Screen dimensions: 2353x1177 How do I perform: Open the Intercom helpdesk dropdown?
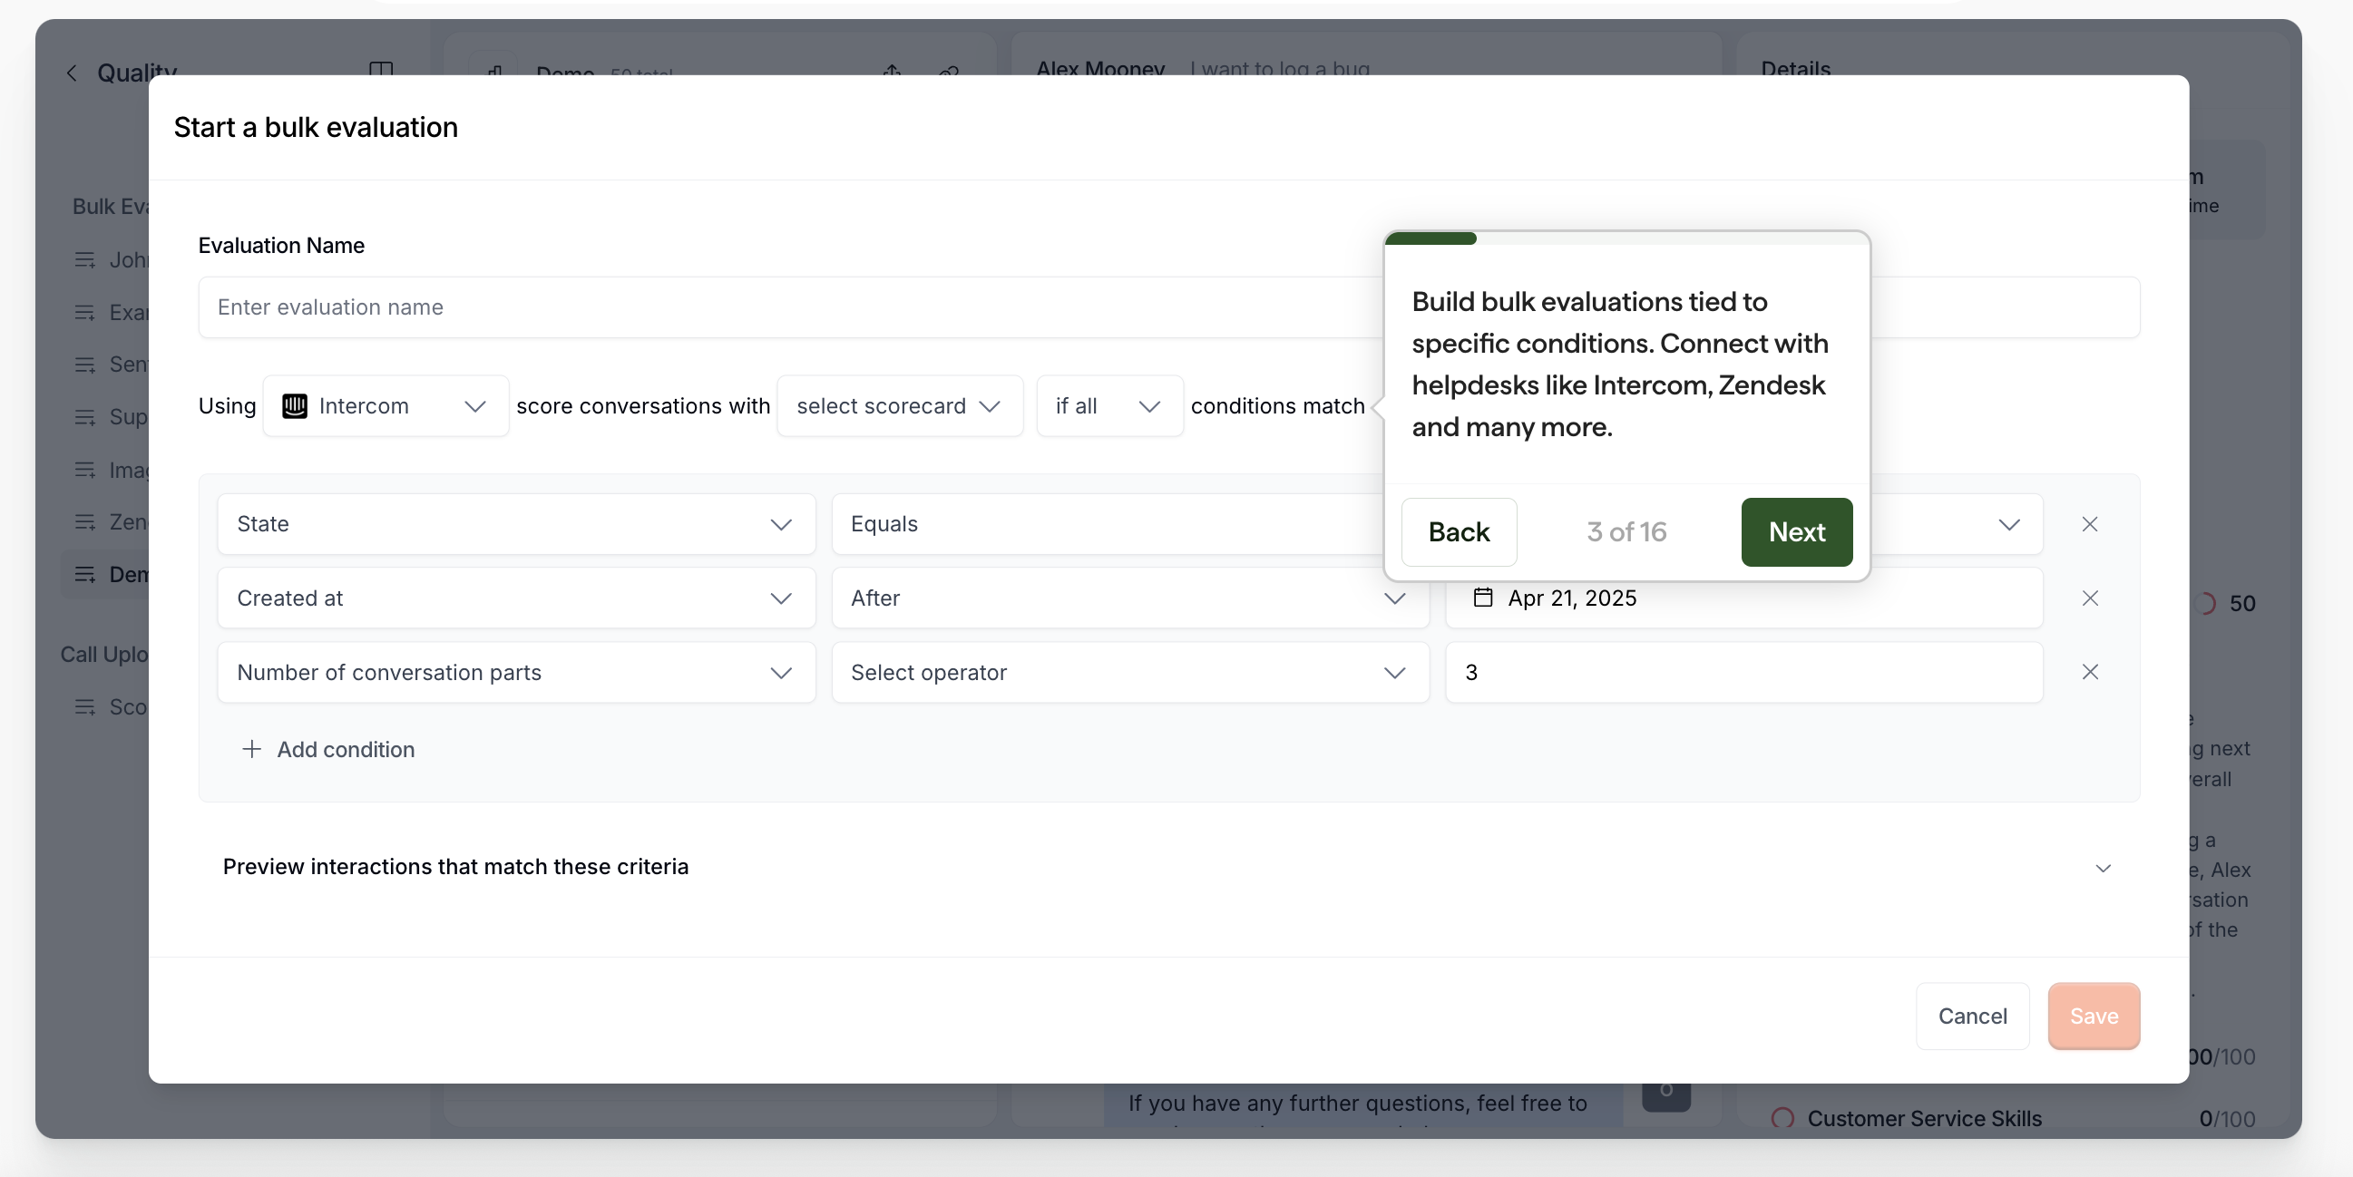tap(386, 405)
